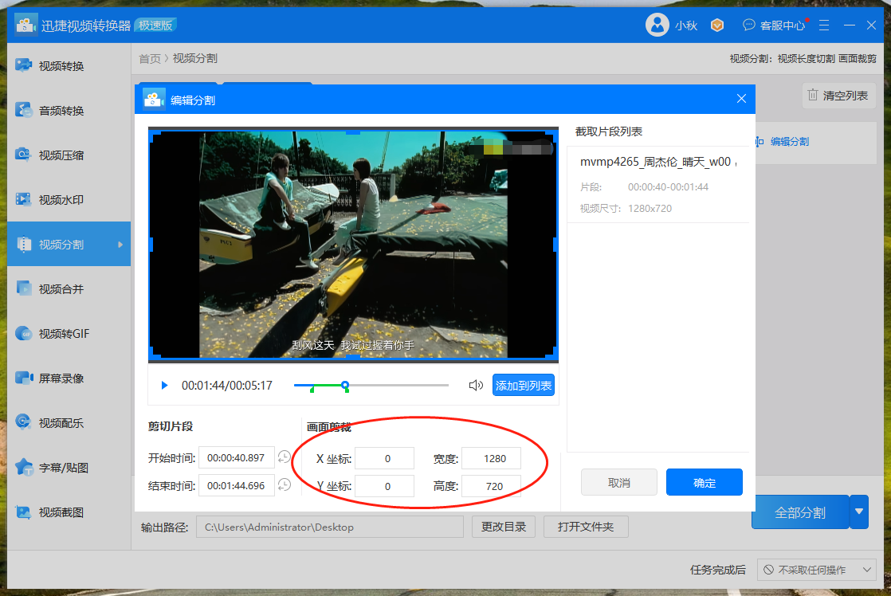Click the orange VIP badge icon

click(x=717, y=25)
